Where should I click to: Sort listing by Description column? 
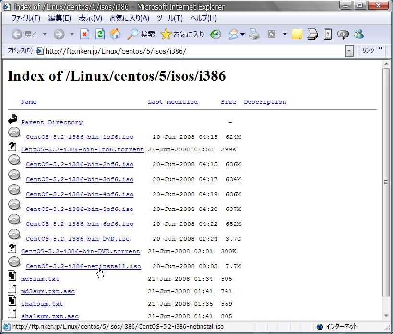[x=265, y=102]
